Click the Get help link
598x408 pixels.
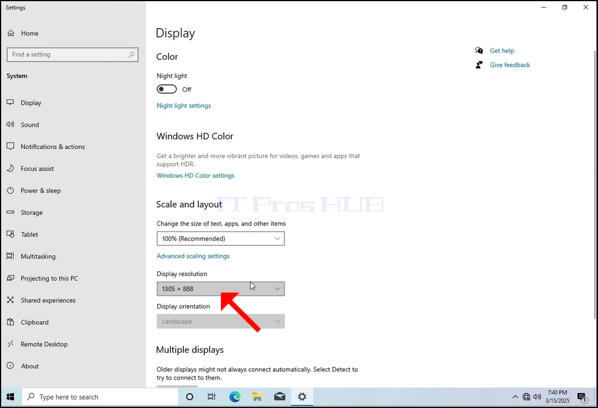tap(502, 51)
